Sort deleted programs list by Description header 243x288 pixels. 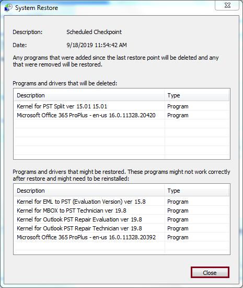89,95
